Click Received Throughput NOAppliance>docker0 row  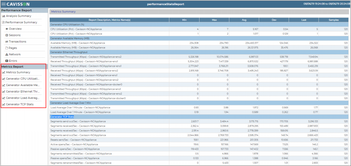(x=199, y=84)
